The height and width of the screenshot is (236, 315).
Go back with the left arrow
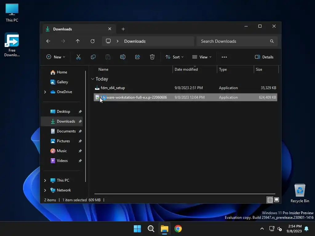[48, 41]
